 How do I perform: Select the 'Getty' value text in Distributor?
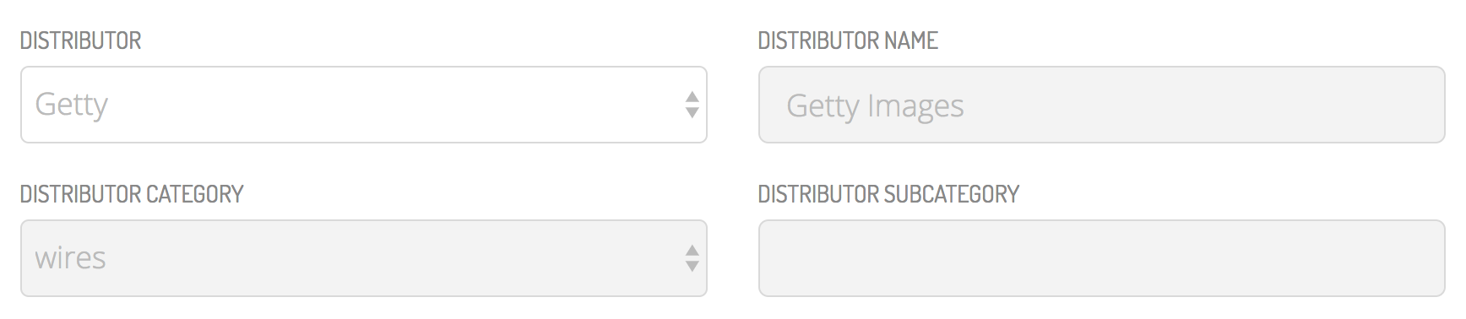click(72, 105)
